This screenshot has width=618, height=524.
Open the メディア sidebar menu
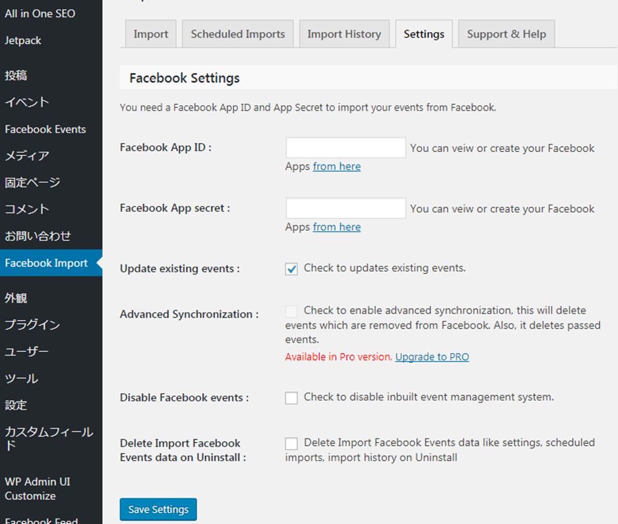click(x=27, y=156)
